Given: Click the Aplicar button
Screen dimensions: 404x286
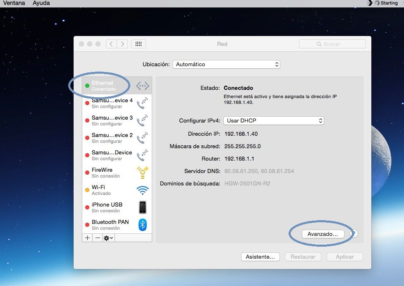Looking at the screenshot, I should [345, 257].
